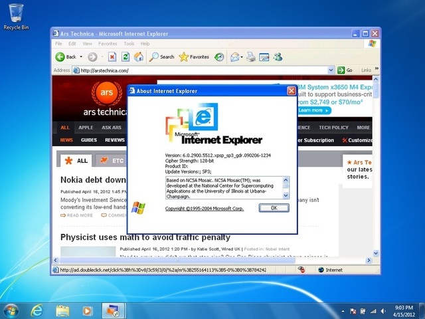Open Windows Explorer folder in taskbar
The image size is (425, 319).
pyautogui.click(x=62, y=311)
